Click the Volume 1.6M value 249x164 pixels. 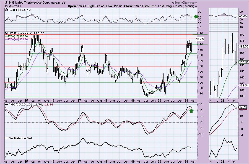tap(154, 6)
